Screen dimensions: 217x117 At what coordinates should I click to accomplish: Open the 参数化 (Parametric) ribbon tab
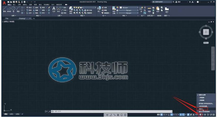coord(25,5)
